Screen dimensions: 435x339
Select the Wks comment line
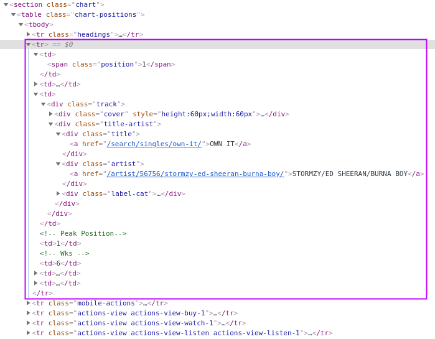[64, 253]
